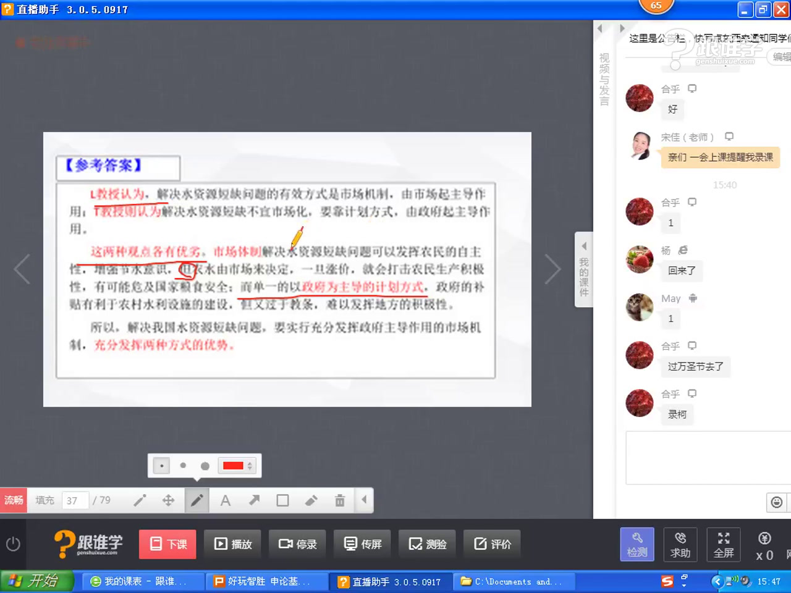
Task: Select the laser pointer pen tool
Action: 140,500
